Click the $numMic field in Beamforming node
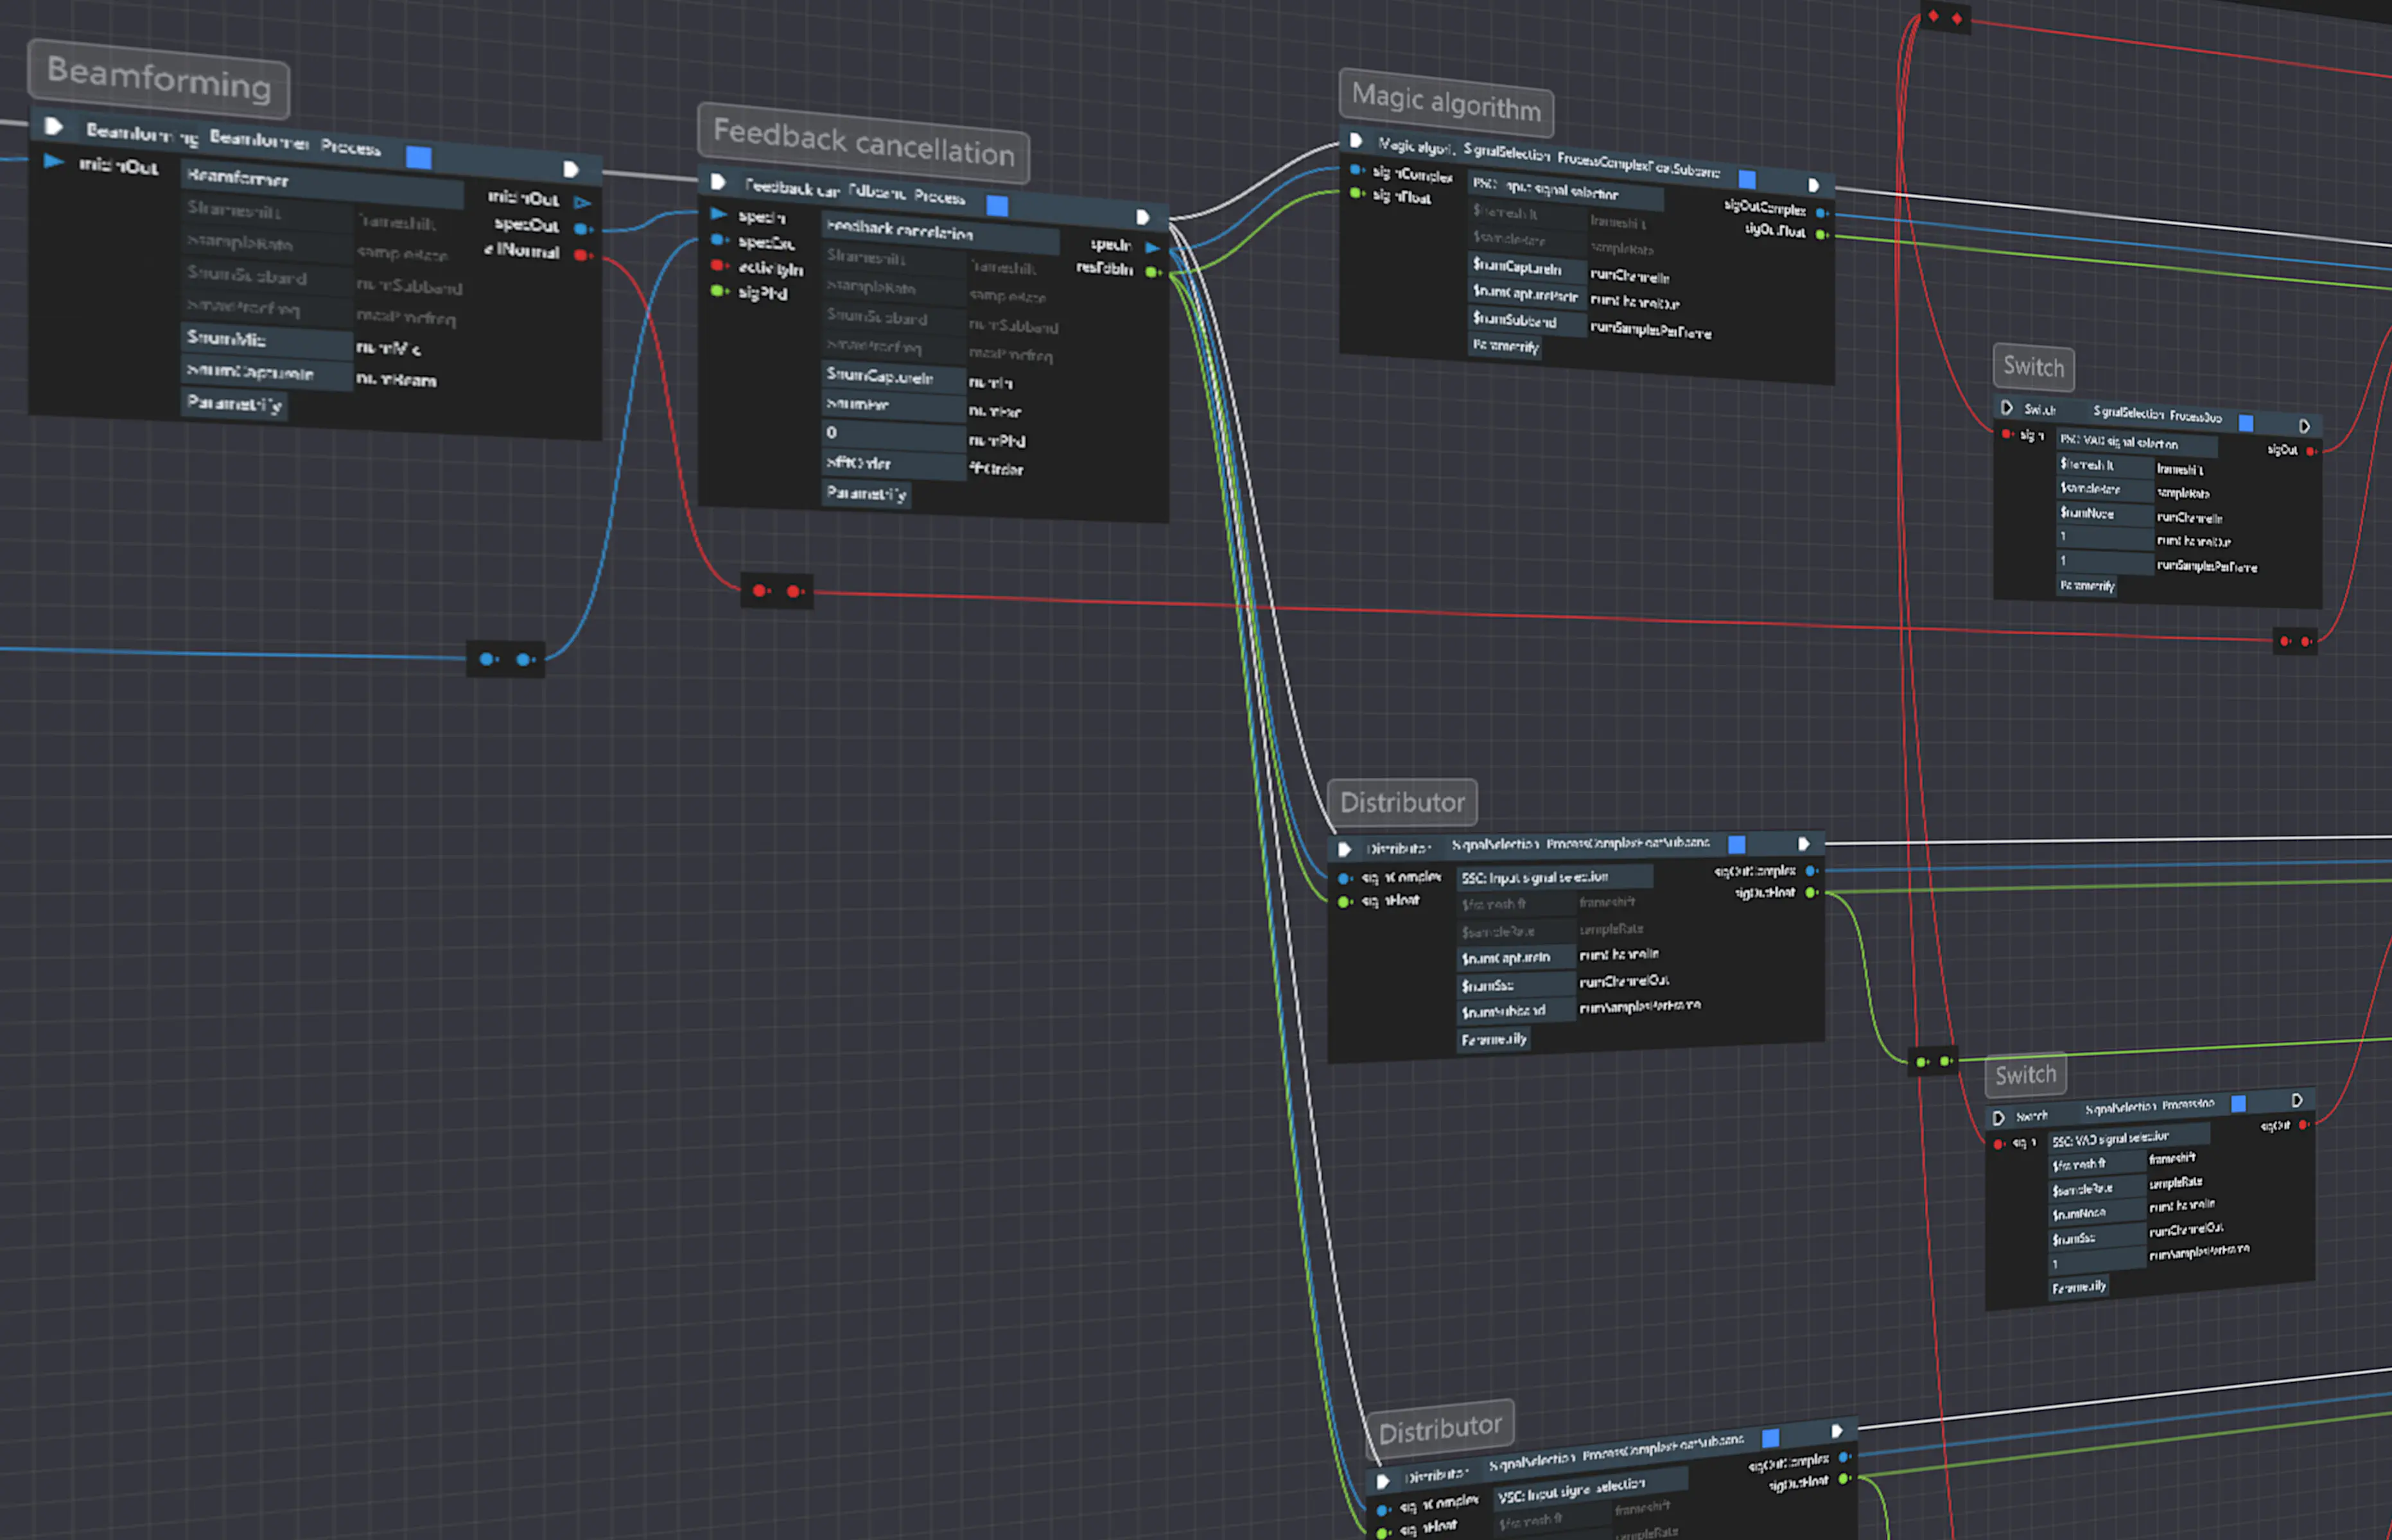The height and width of the screenshot is (1540, 2392). pyautogui.click(x=266, y=341)
